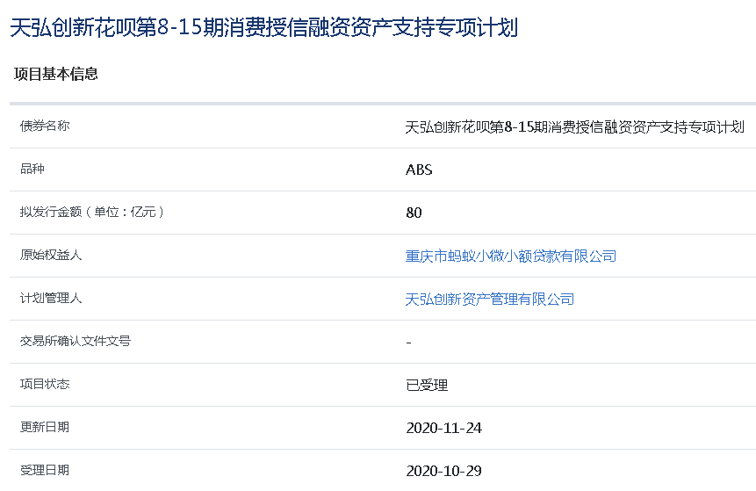Click the 项目状态 row label

[x=45, y=384]
